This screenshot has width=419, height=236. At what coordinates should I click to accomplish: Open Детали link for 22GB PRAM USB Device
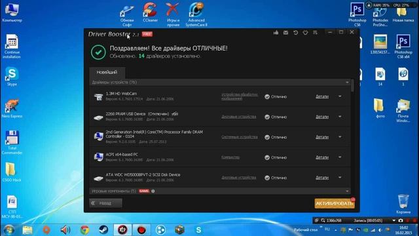(322, 117)
